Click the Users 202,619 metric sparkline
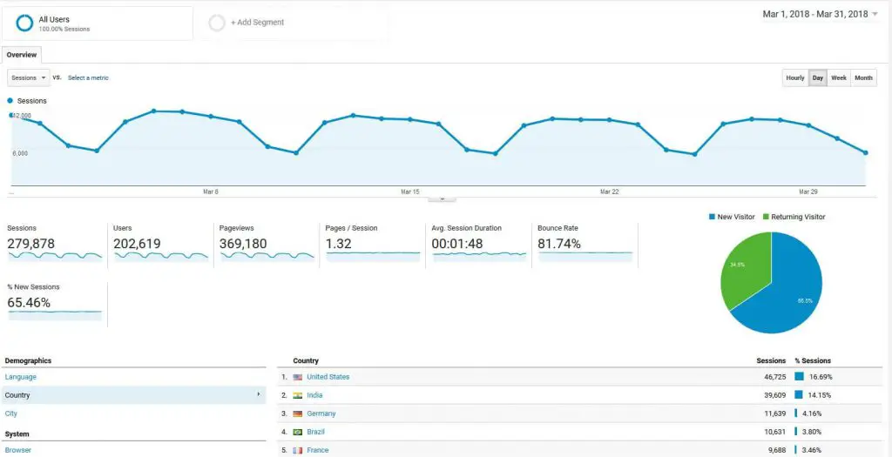This screenshot has width=892, height=457. pyautogui.click(x=161, y=256)
